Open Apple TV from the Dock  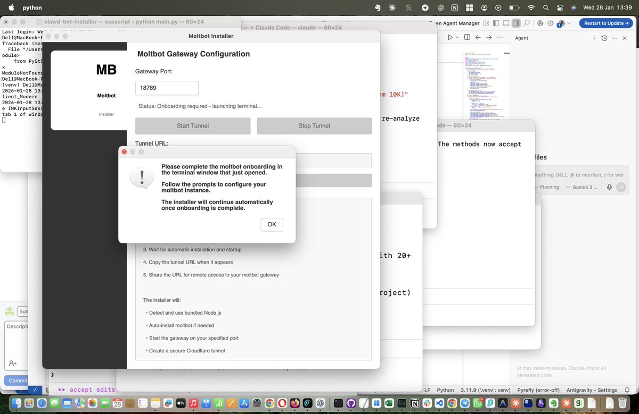pos(180,403)
